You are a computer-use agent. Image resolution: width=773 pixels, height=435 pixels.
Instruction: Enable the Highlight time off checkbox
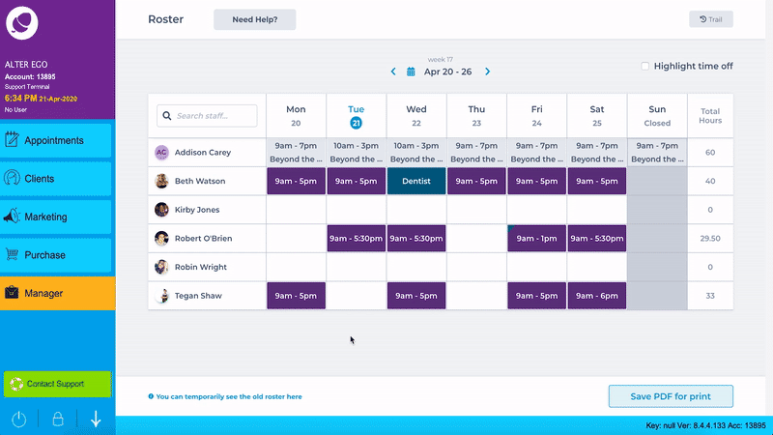(645, 66)
